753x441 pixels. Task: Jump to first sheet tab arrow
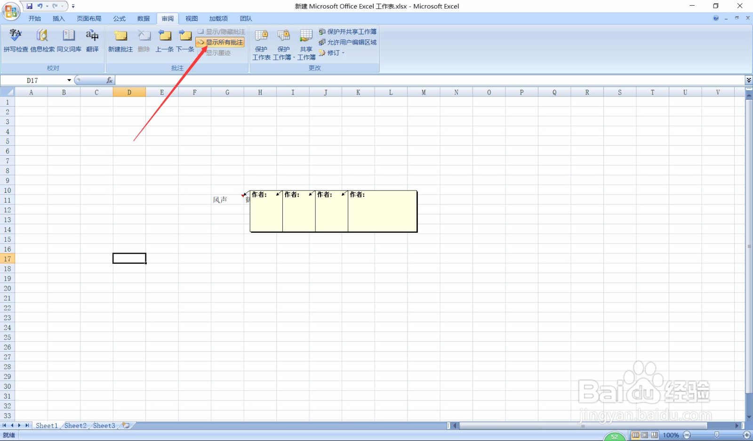point(5,425)
